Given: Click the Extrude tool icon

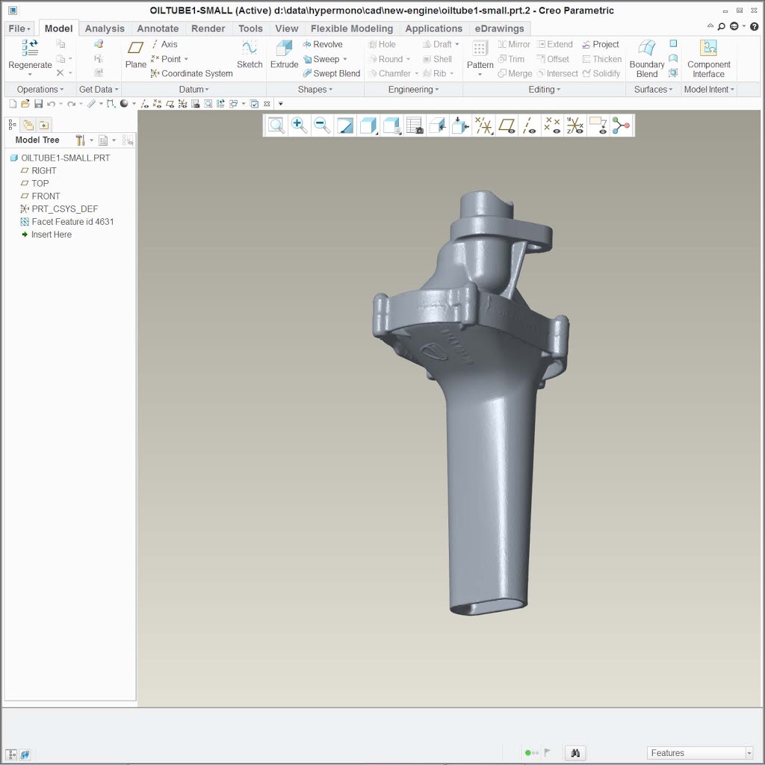Looking at the screenshot, I should click(x=284, y=54).
